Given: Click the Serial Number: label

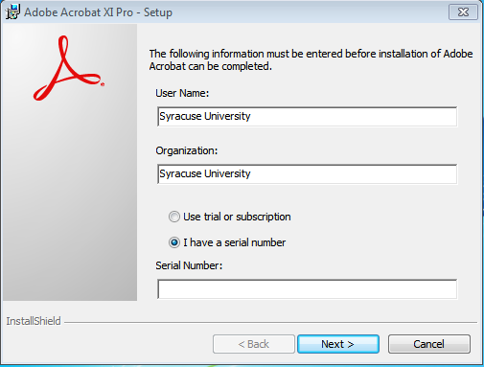Looking at the screenshot, I should click(x=189, y=265).
